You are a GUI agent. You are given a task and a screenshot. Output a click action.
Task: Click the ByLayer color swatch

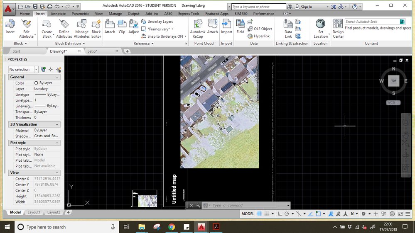click(x=36, y=83)
